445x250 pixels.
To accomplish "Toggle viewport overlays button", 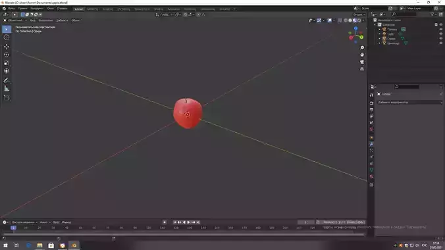I will (x=330, y=20).
